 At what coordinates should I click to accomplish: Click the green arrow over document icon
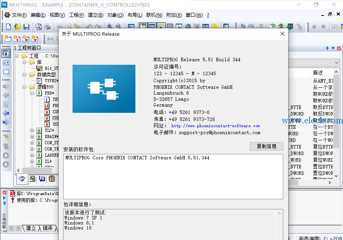pos(272,26)
